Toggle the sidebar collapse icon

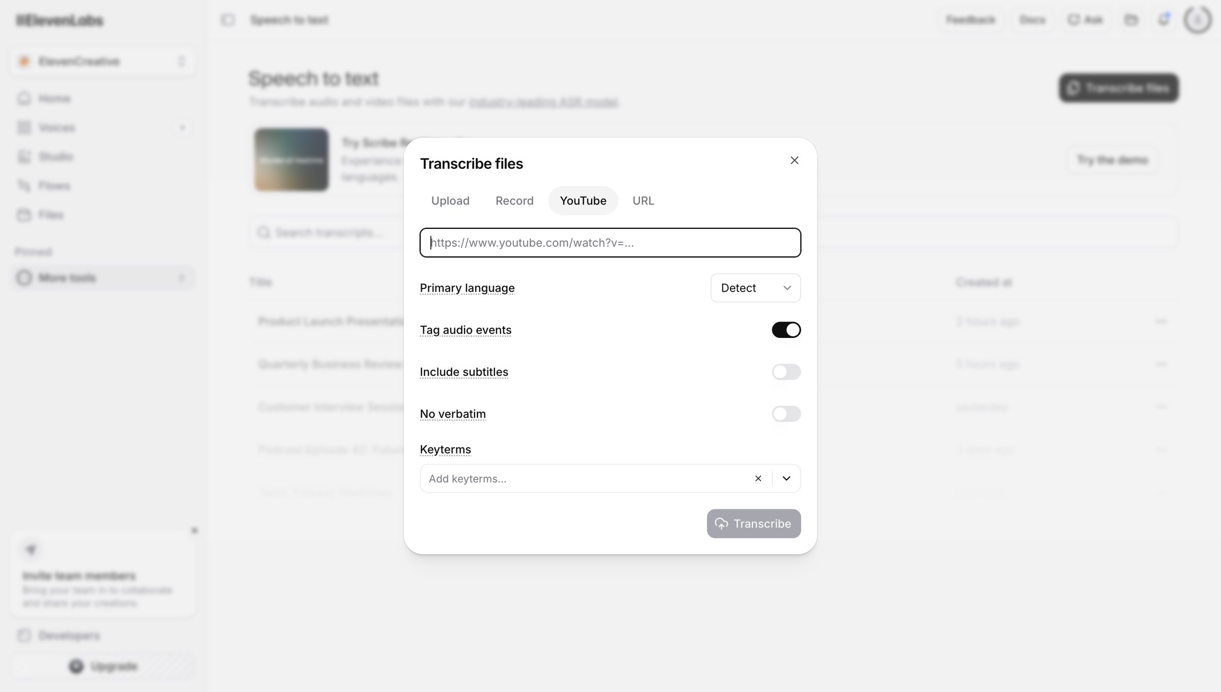[227, 20]
